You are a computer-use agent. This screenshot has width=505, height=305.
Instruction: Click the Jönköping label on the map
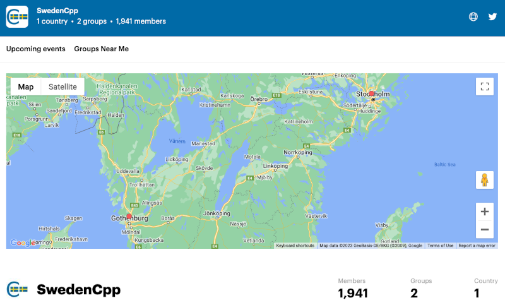217,213
